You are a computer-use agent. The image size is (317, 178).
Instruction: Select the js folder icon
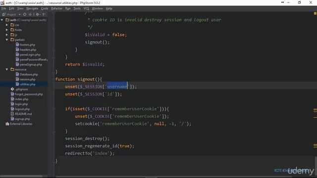[12, 35]
